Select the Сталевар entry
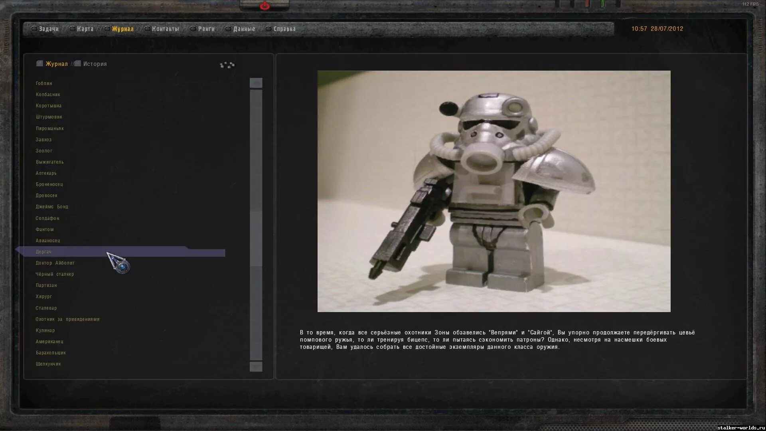This screenshot has height=431, width=766. pyautogui.click(x=46, y=308)
